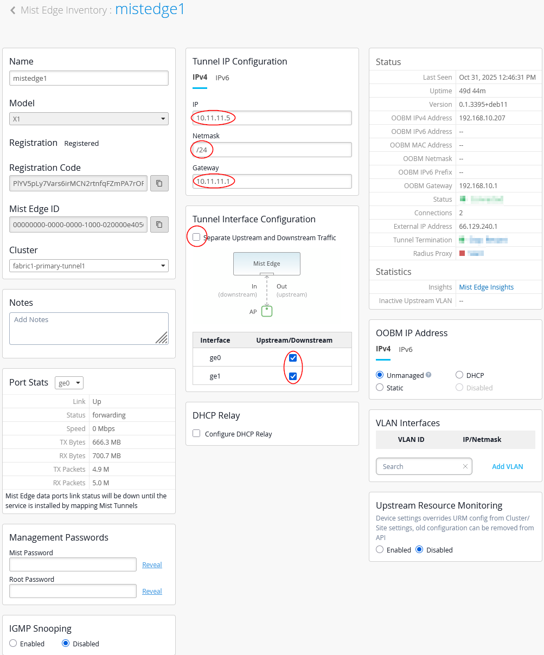Switch to IPv6 tab in Tunnel IP Configuration

[222, 78]
